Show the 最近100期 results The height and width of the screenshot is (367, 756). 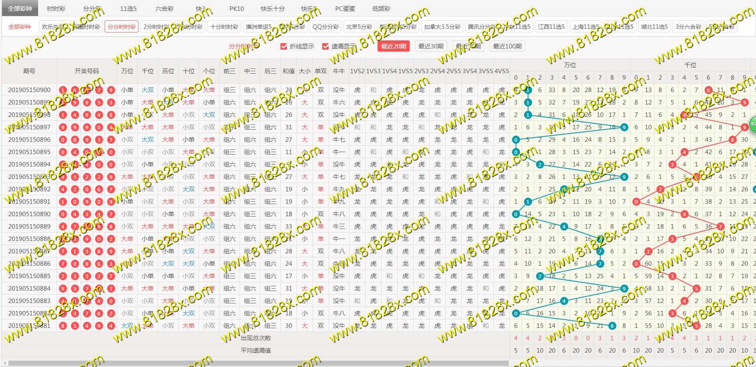pyautogui.click(x=507, y=46)
